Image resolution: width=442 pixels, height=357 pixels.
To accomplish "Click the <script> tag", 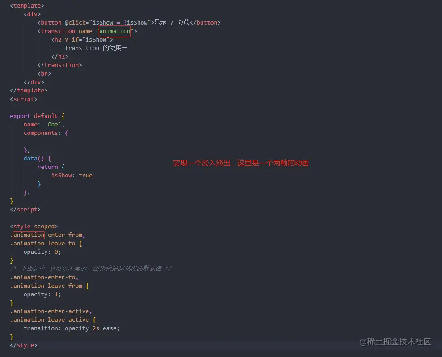I will pos(23,99).
